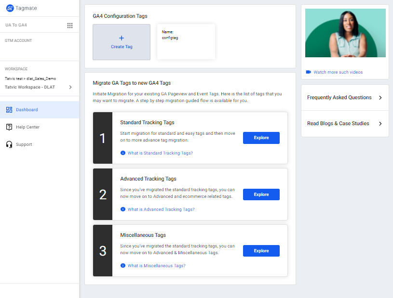
Task: Click the Support headset icon
Action: tap(9, 144)
